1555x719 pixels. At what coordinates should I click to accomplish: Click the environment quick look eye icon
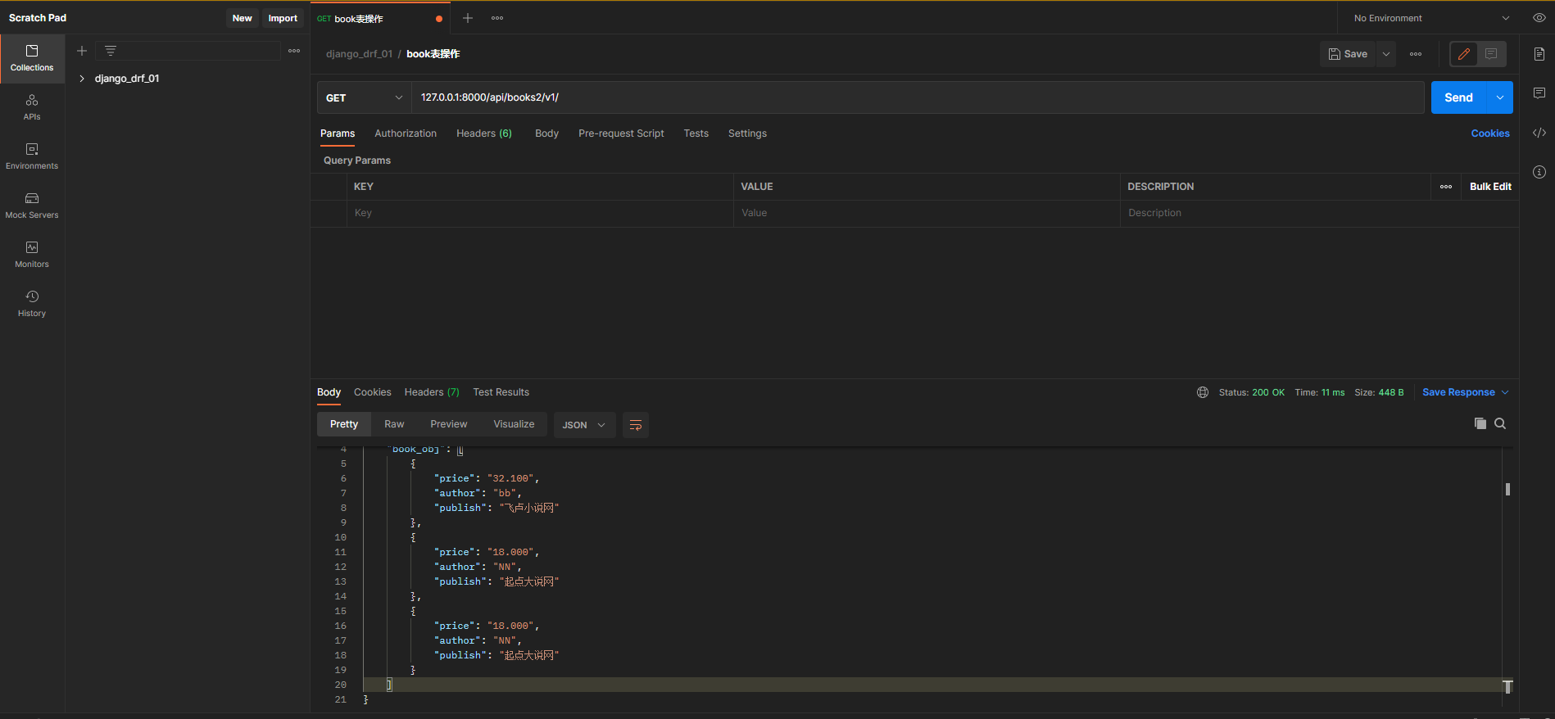[1539, 18]
